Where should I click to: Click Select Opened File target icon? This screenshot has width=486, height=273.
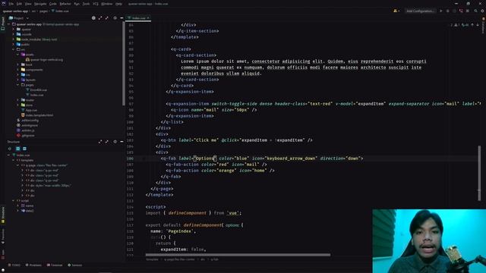coord(93,18)
